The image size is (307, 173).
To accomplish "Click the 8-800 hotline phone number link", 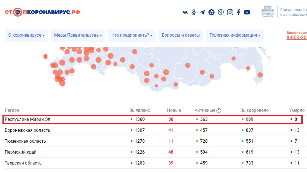I will (x=297, y=37).
